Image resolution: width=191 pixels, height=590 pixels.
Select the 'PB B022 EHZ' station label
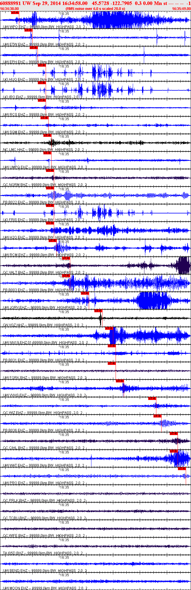[x=14, y=202]
